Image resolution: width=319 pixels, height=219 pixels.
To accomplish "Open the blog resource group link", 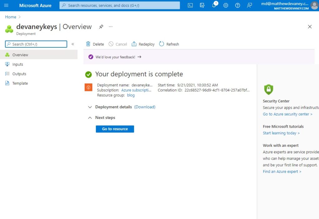I will [131, 95].
